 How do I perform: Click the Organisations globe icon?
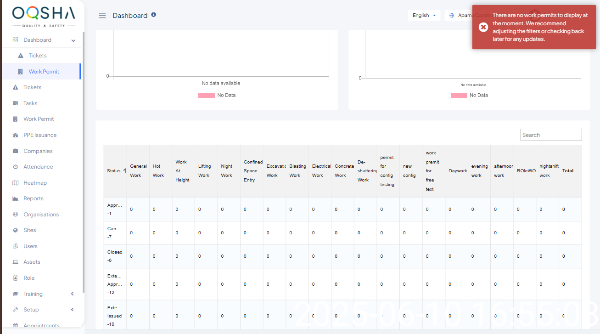[15, 215]
